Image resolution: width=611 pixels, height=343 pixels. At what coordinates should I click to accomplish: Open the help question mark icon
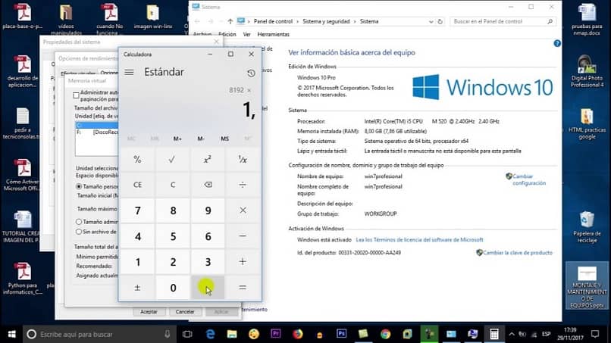557,43
